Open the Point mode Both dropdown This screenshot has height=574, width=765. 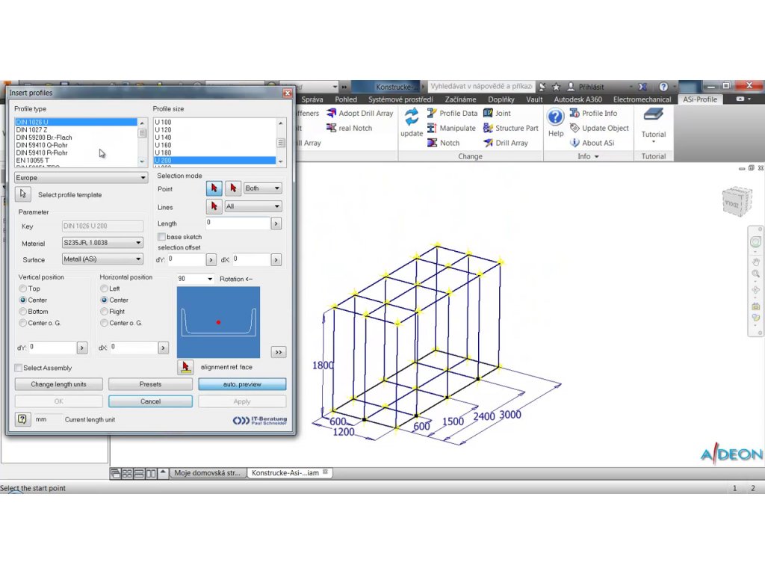262,188
